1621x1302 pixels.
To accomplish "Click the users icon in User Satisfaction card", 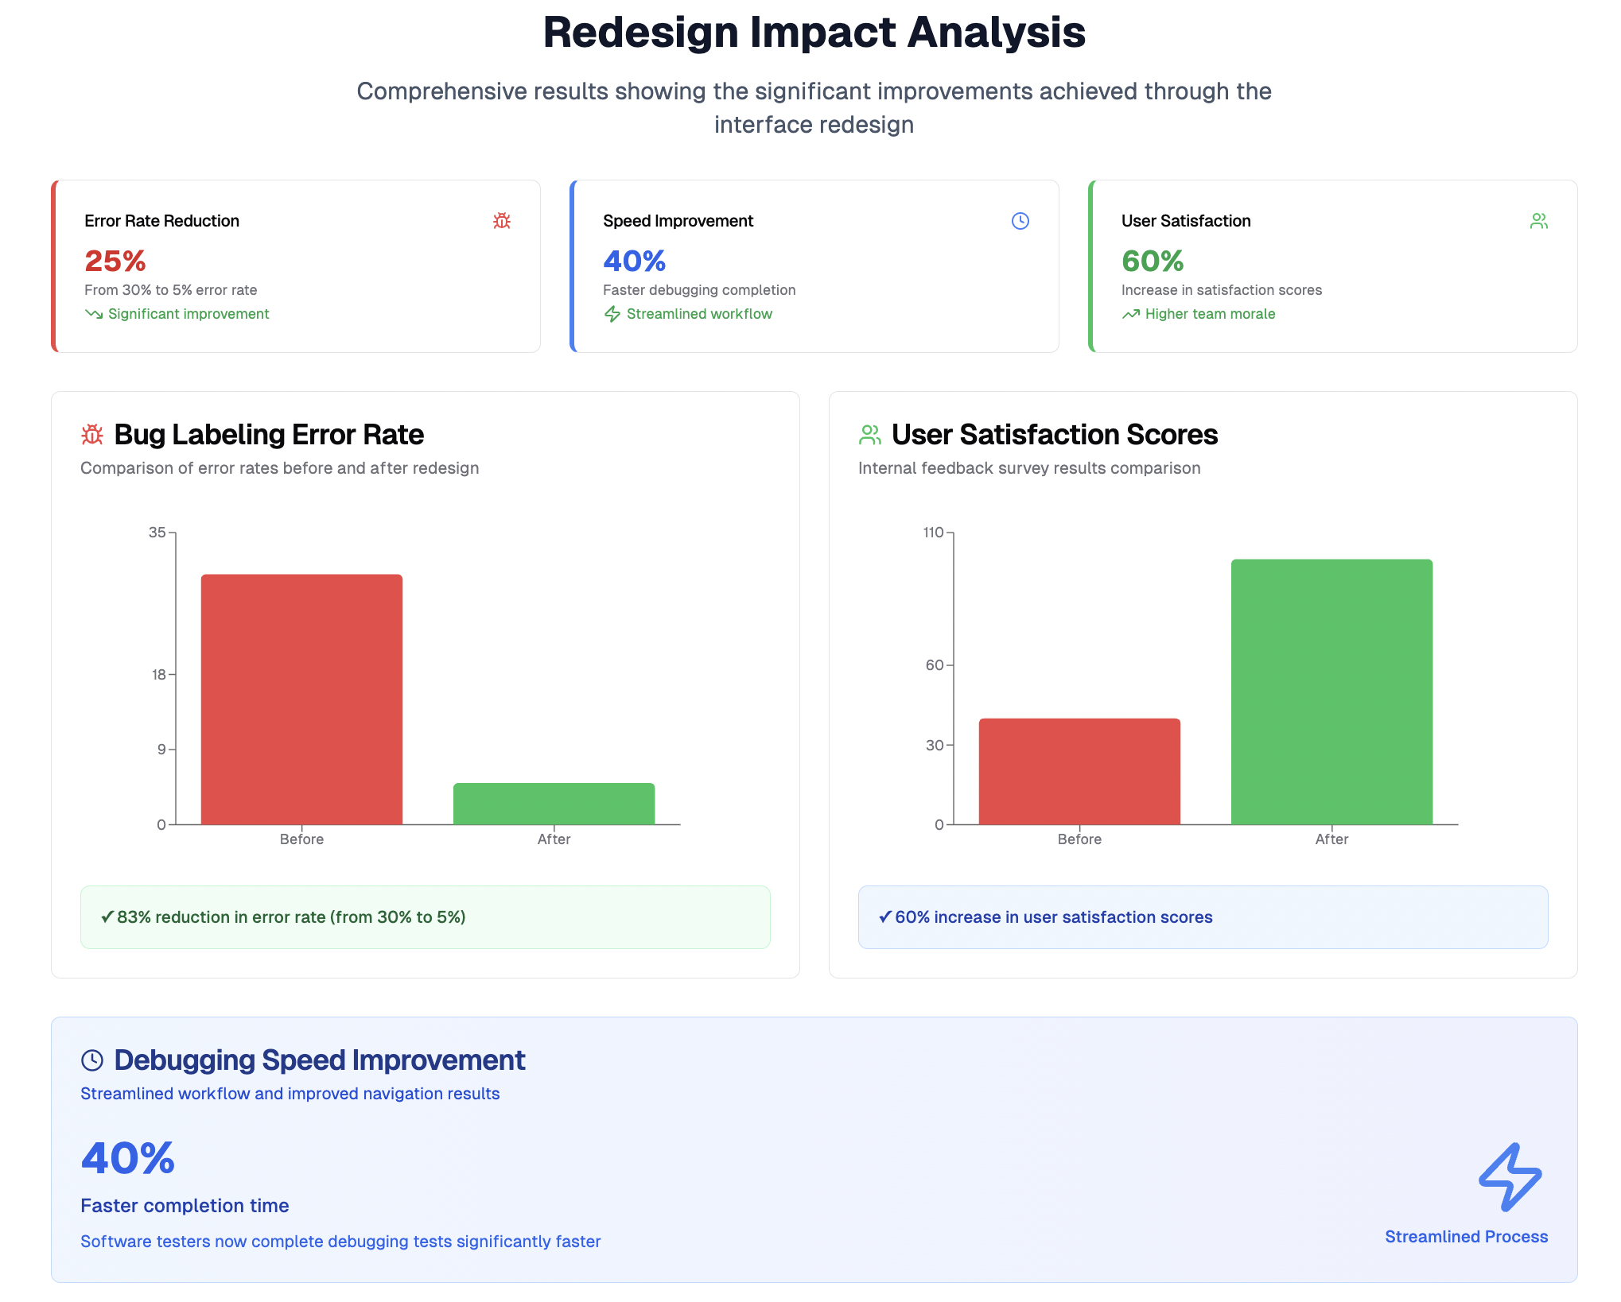I will [1538, 221].
